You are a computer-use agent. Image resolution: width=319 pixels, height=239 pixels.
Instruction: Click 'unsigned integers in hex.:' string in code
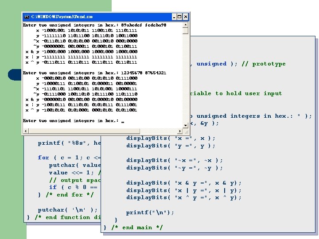(x=245, y=116)
